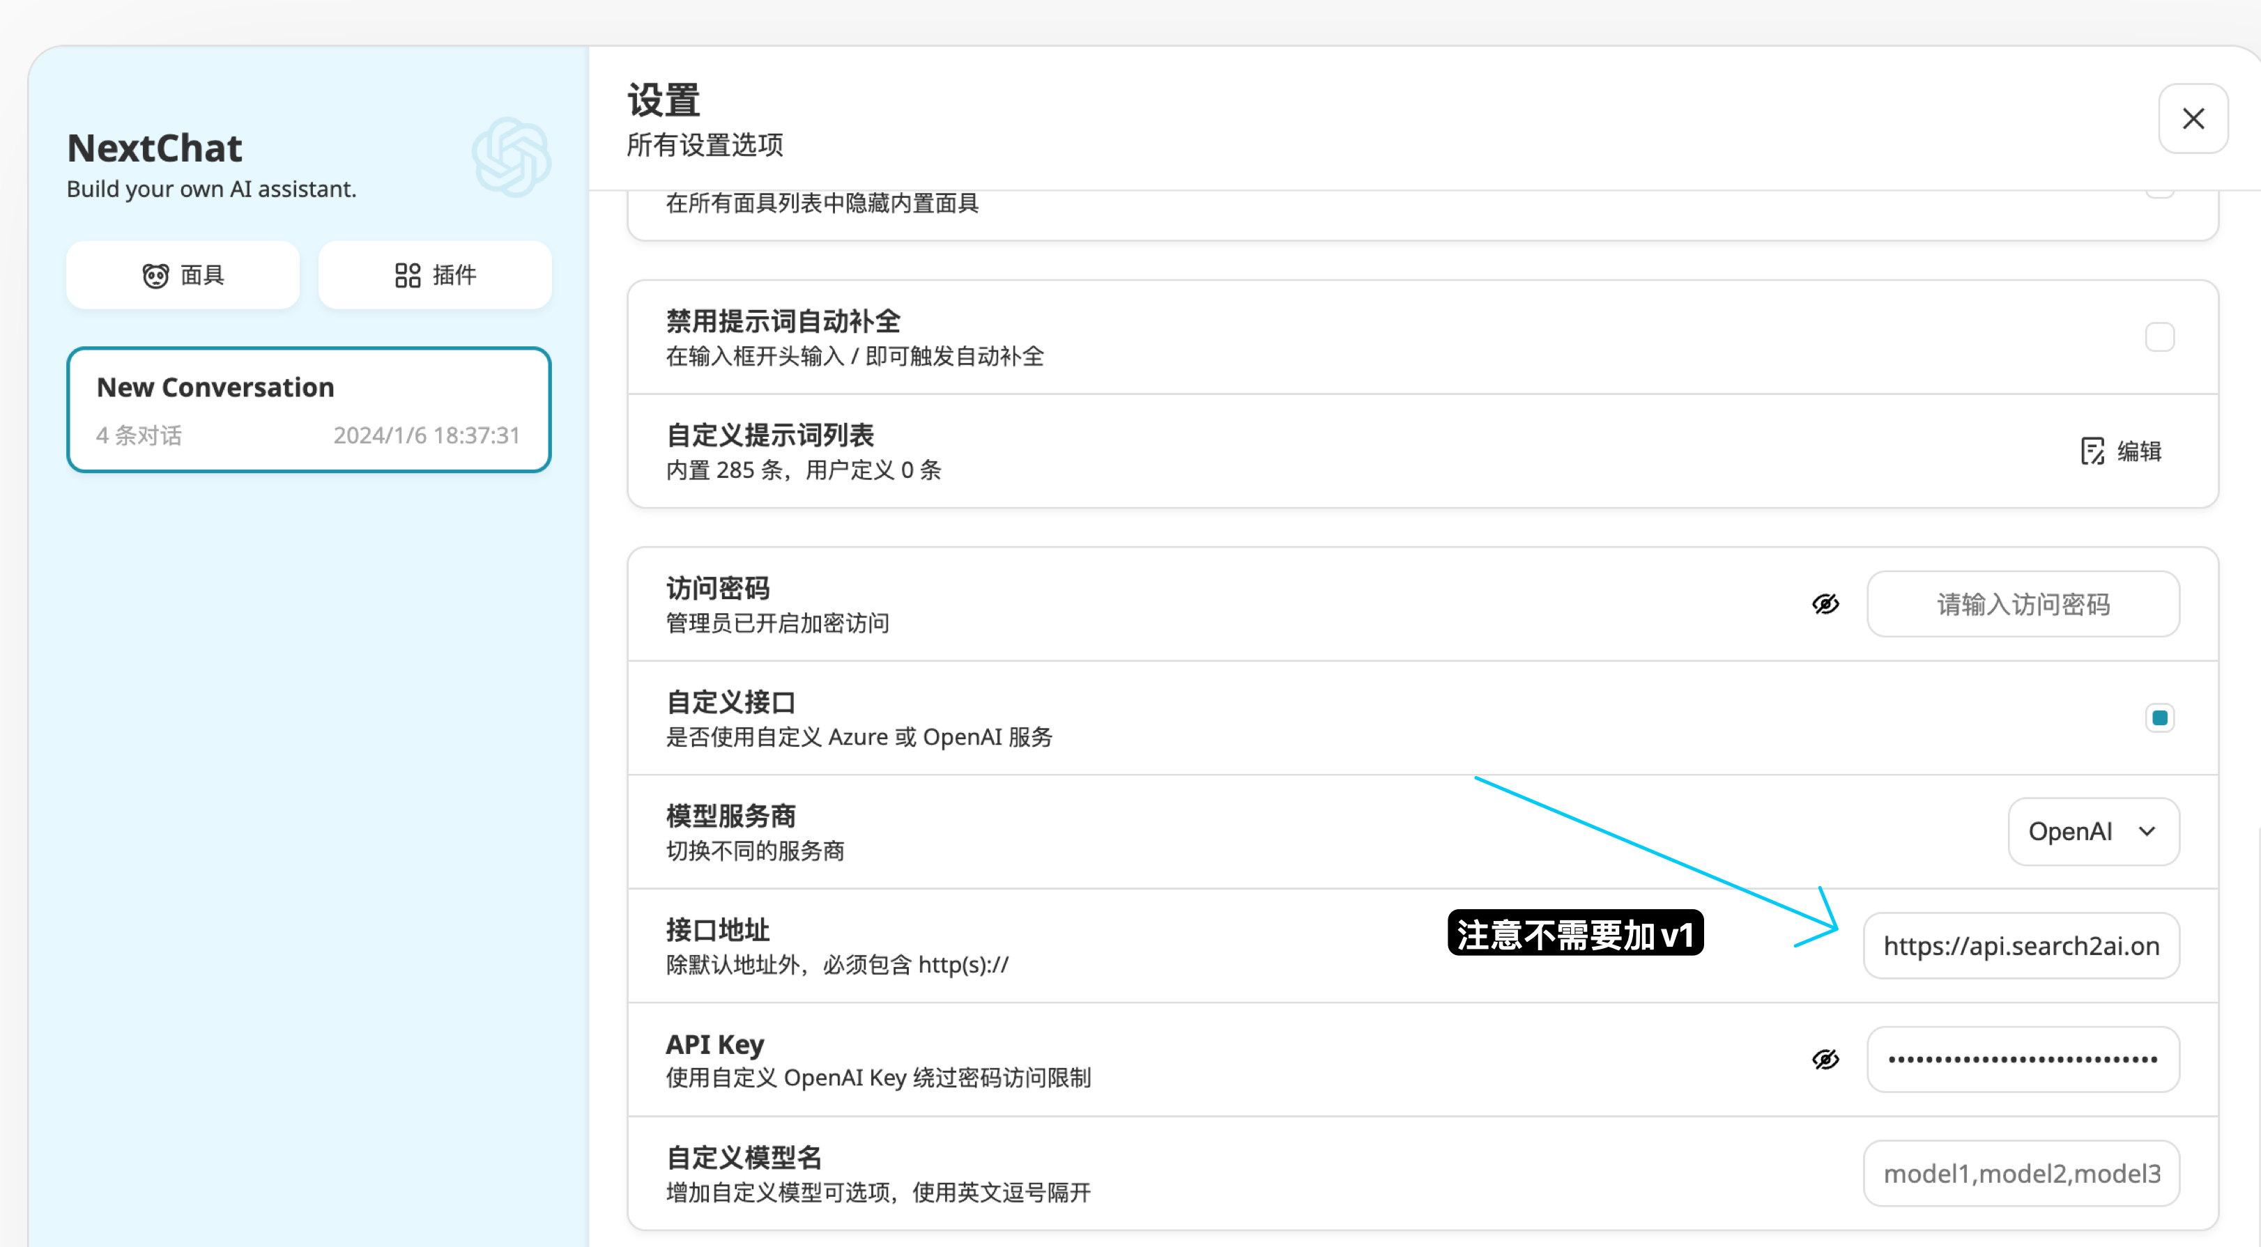The image size is (2261, 1247).
Task: Click the 编辑 button for custom prompt list
Action: 2124,451
